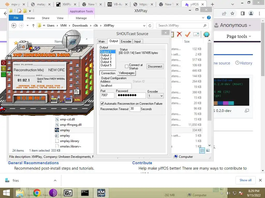Open Chrome three-dot menu
265x198 pixels.
tap(259, 13)
